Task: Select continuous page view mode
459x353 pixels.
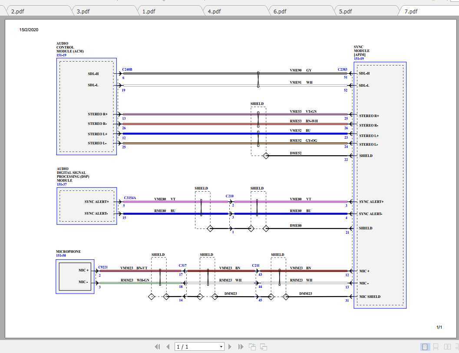Action: [x=436, y=346]
